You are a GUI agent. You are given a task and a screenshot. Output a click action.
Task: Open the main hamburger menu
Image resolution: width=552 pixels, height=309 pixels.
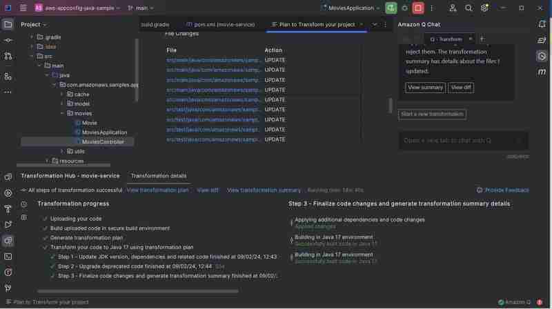coord(23,8)
